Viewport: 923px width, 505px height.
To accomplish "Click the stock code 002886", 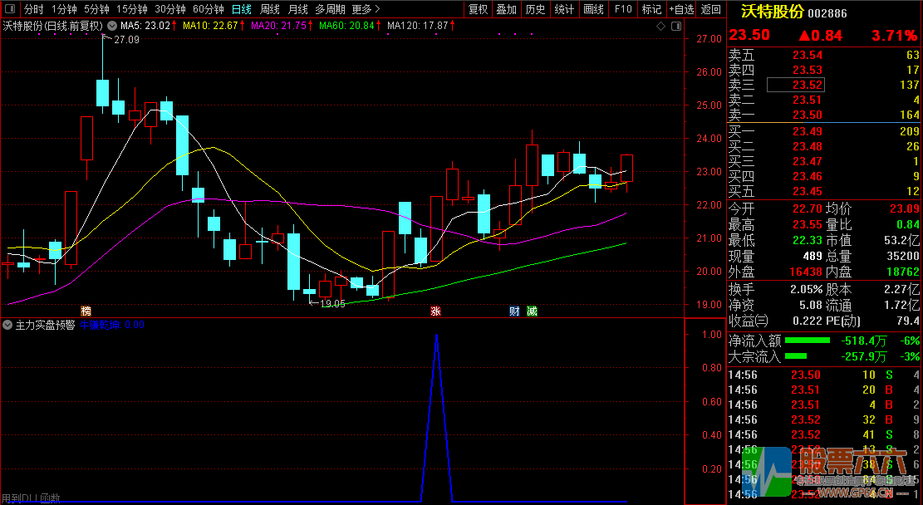I will tap(827, 13).
